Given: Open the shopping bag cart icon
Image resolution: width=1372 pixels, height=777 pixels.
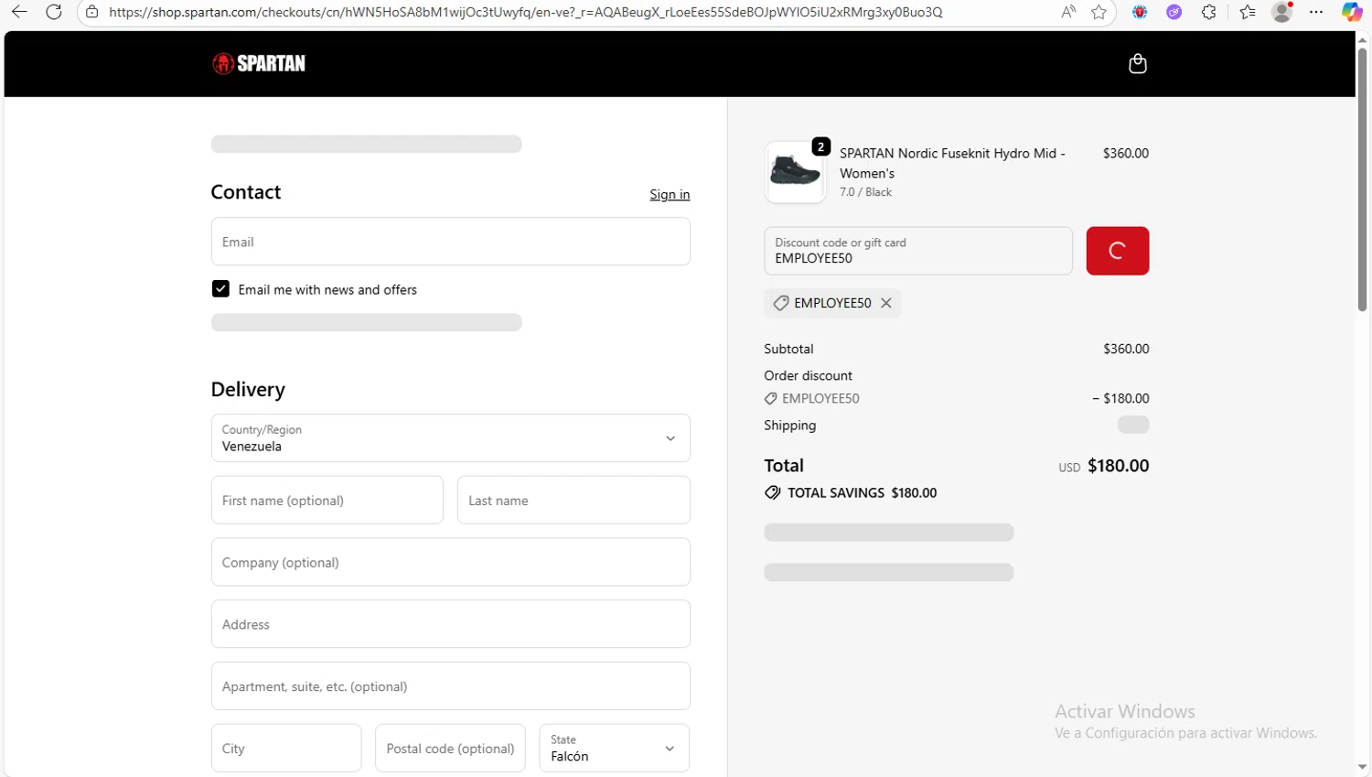Looking at the screenshot, I should pos(1137,64).
